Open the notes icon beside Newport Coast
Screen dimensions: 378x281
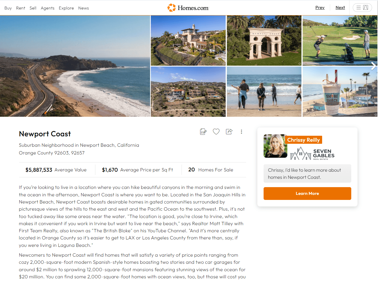[x=203, y=132]
